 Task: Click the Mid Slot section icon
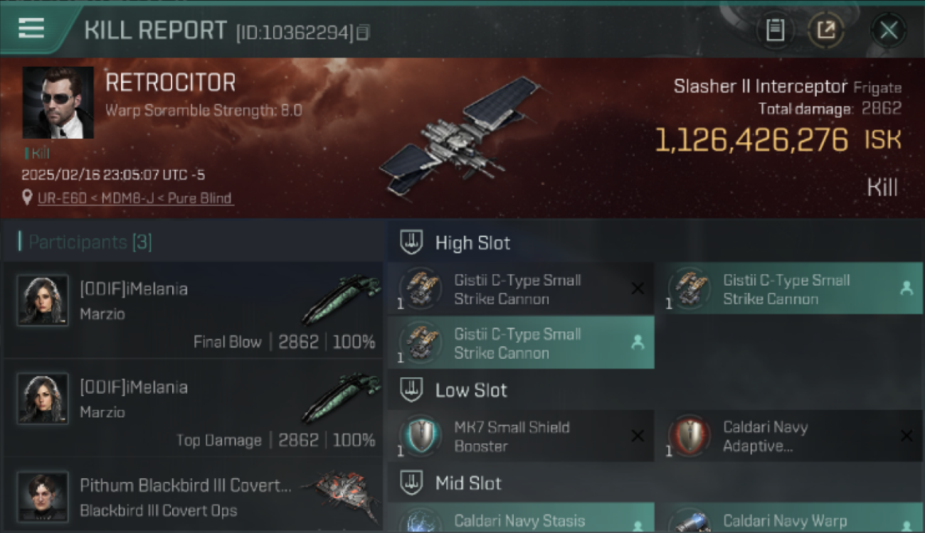click(x=411, y=483)
